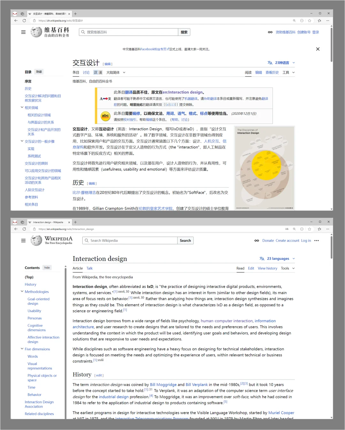Click Log in link
Image resolution: width=345 pixels, height=430 pixels.
(x=306, y=241)
